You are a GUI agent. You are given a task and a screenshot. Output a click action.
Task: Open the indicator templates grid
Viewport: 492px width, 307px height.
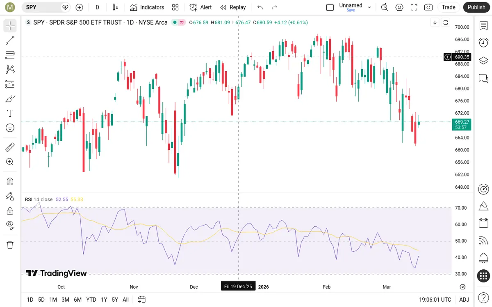click(x=175, y=7)
